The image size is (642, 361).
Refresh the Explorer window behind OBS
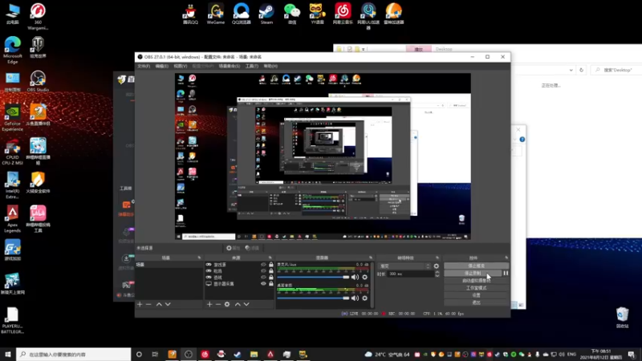[581, 70]
